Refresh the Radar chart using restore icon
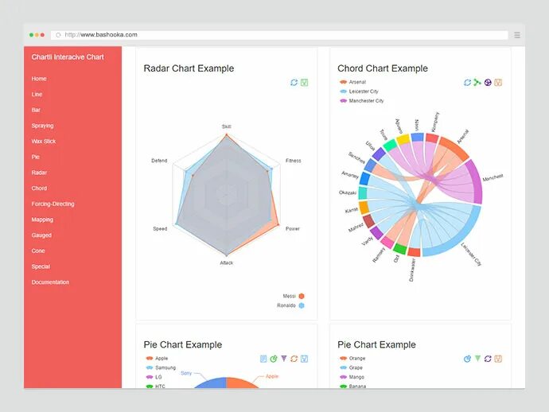The image size is (549, 412). pyautogui.click(x=294, y=82)
